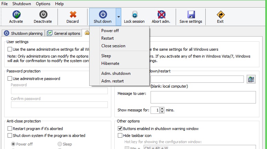The height and width of the screenshot is (149, 267).
Task: Choose Restart from dropdown menu
Action: [119, 38]
